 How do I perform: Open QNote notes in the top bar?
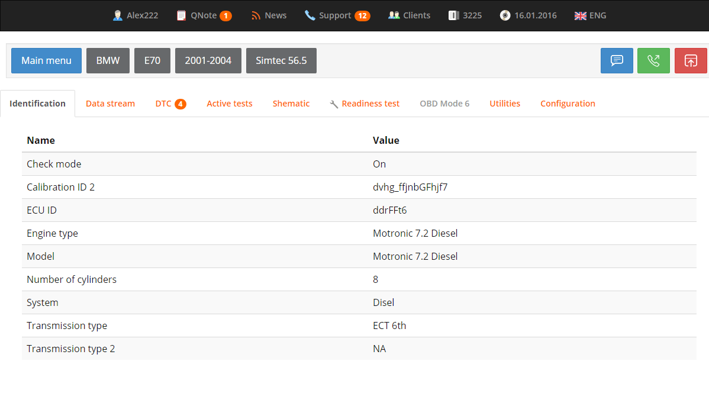(204, 15)
